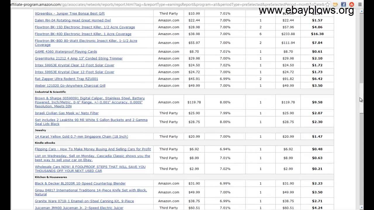374x210 pixels.
Task: Open Juiceman JM400 Electric Juicer link
Action: (x=79, y=208)
